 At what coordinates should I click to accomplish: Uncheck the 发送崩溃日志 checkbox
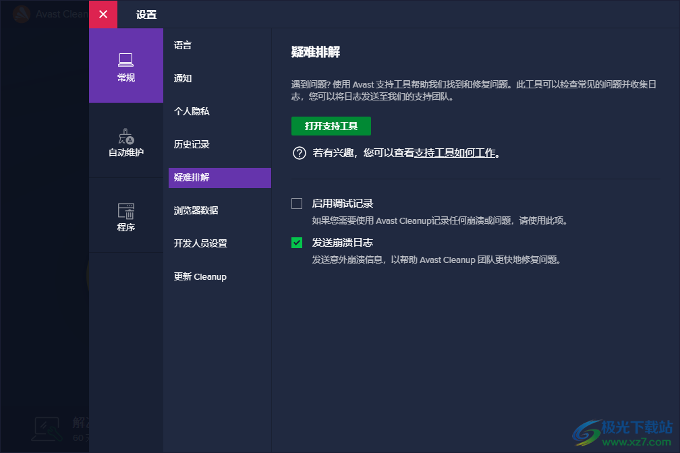pos(297,242)
